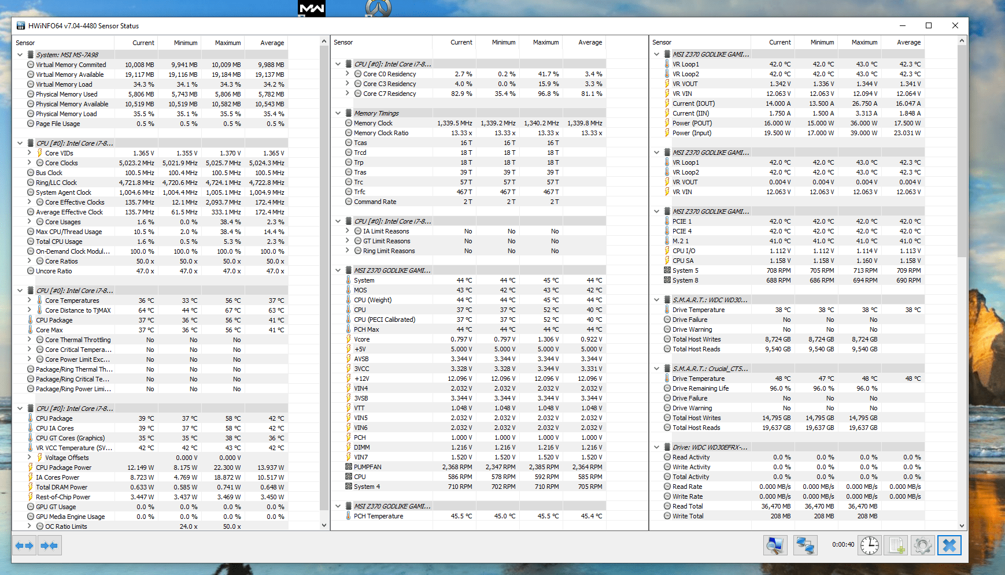
Task: Click left panel scrollbar down arrow
Action: tap(324, 525)
